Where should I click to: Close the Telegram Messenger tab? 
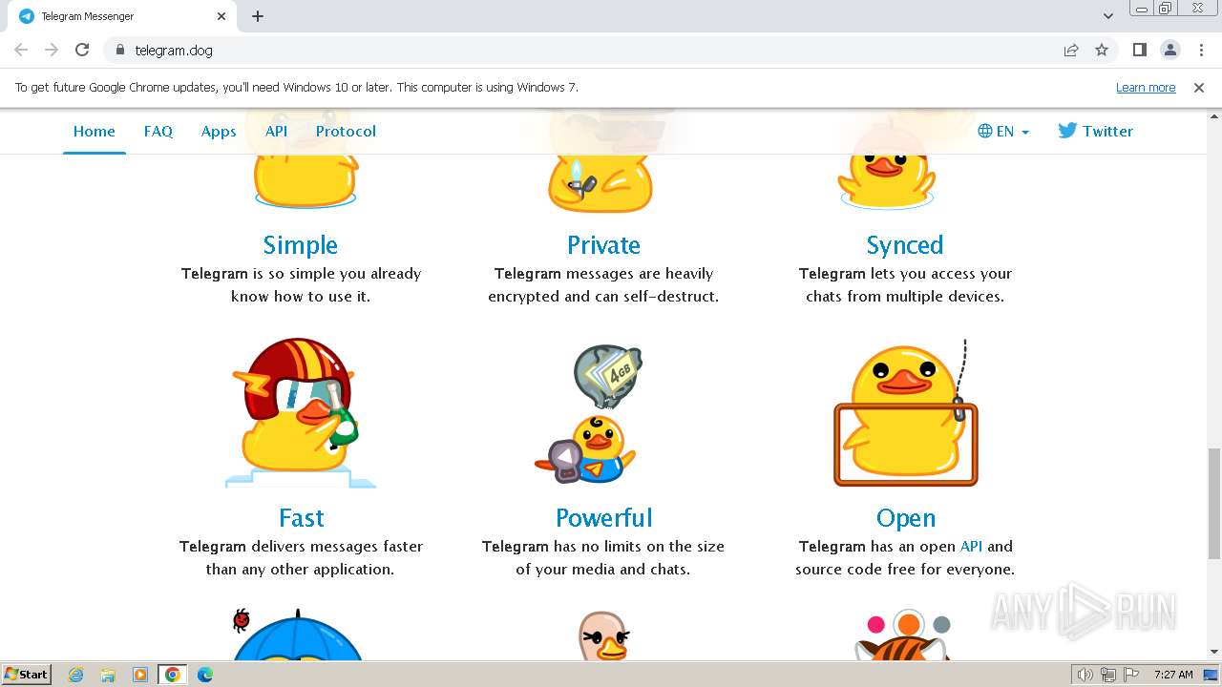pos(221,16)
